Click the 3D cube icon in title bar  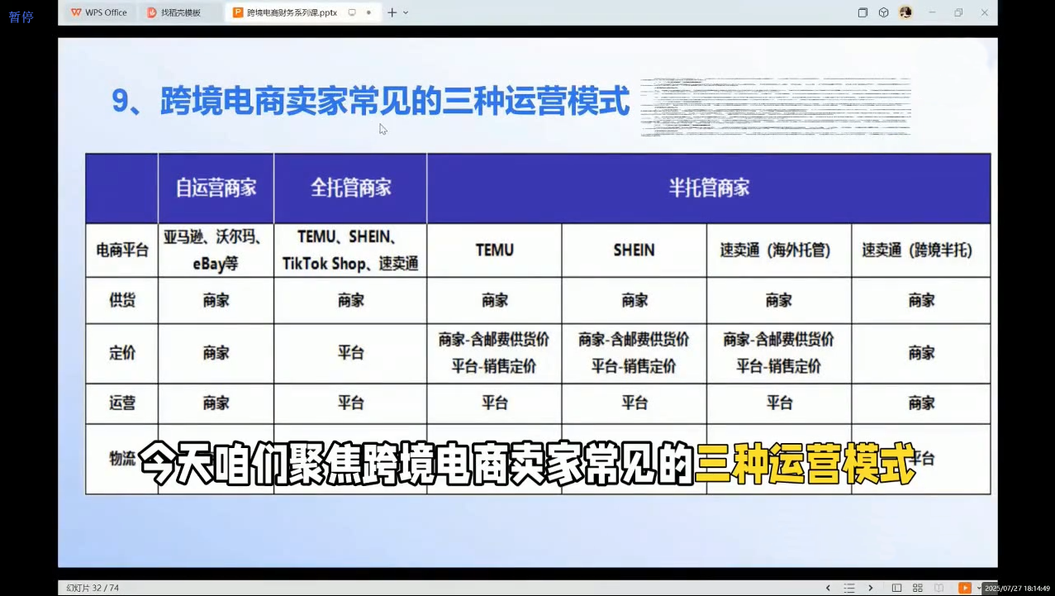(x=883, y=12)
